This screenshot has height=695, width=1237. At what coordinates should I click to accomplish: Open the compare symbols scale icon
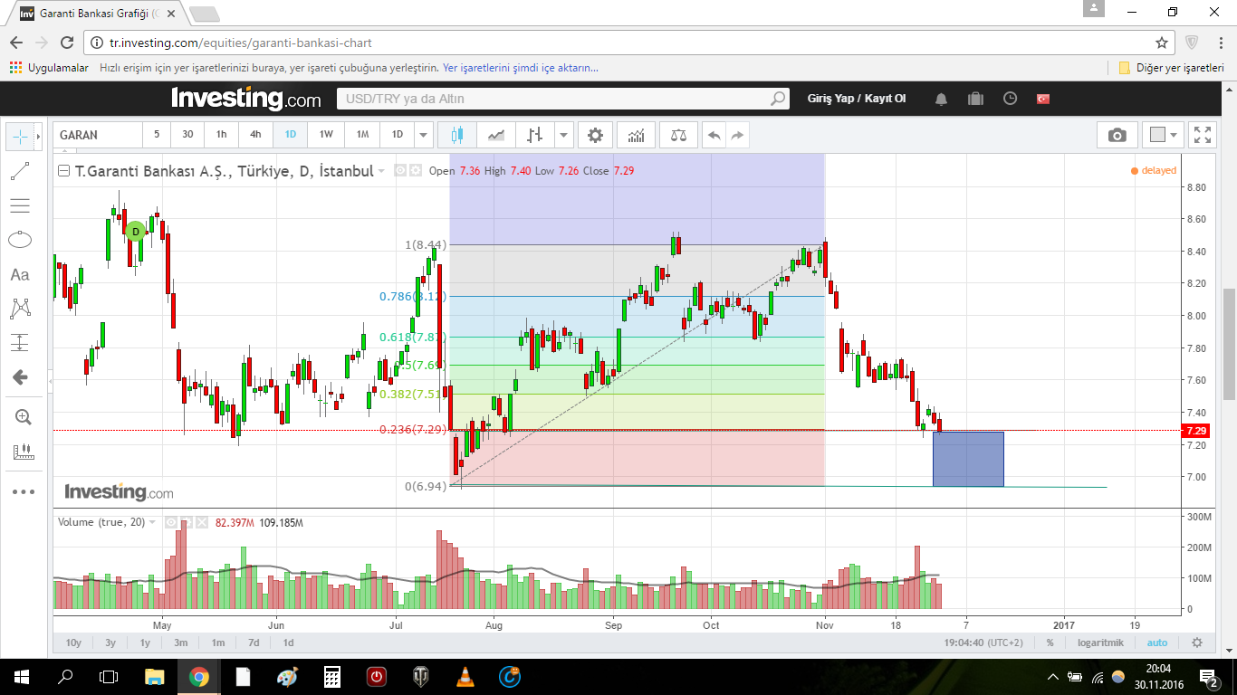tap(678, 135)
